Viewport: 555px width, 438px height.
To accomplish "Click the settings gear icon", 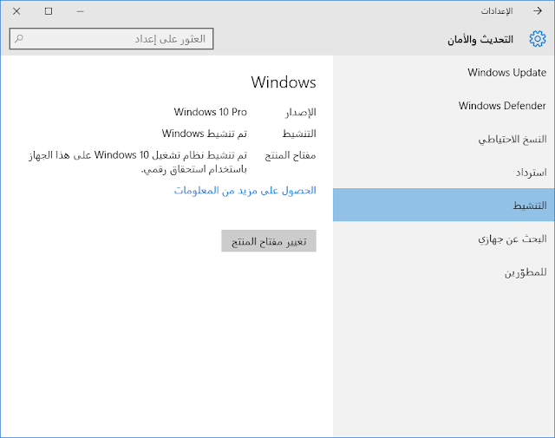I will click(538, 38).
